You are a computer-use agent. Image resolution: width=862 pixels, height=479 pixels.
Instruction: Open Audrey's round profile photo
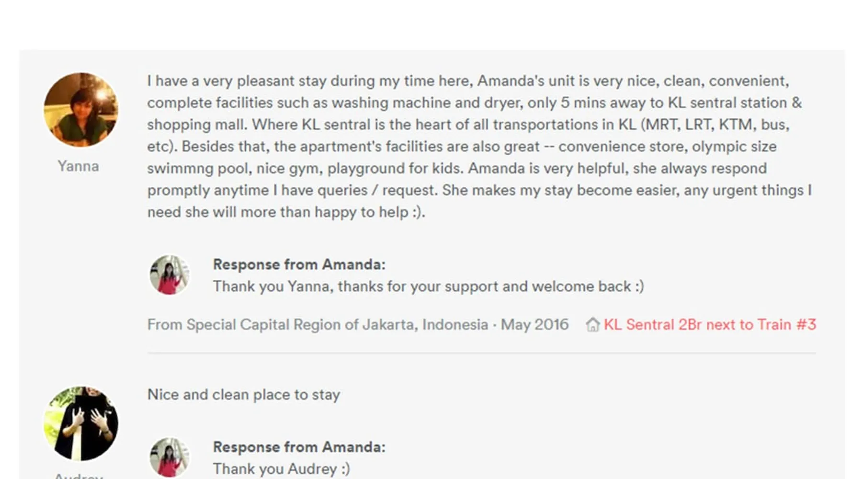81,423
